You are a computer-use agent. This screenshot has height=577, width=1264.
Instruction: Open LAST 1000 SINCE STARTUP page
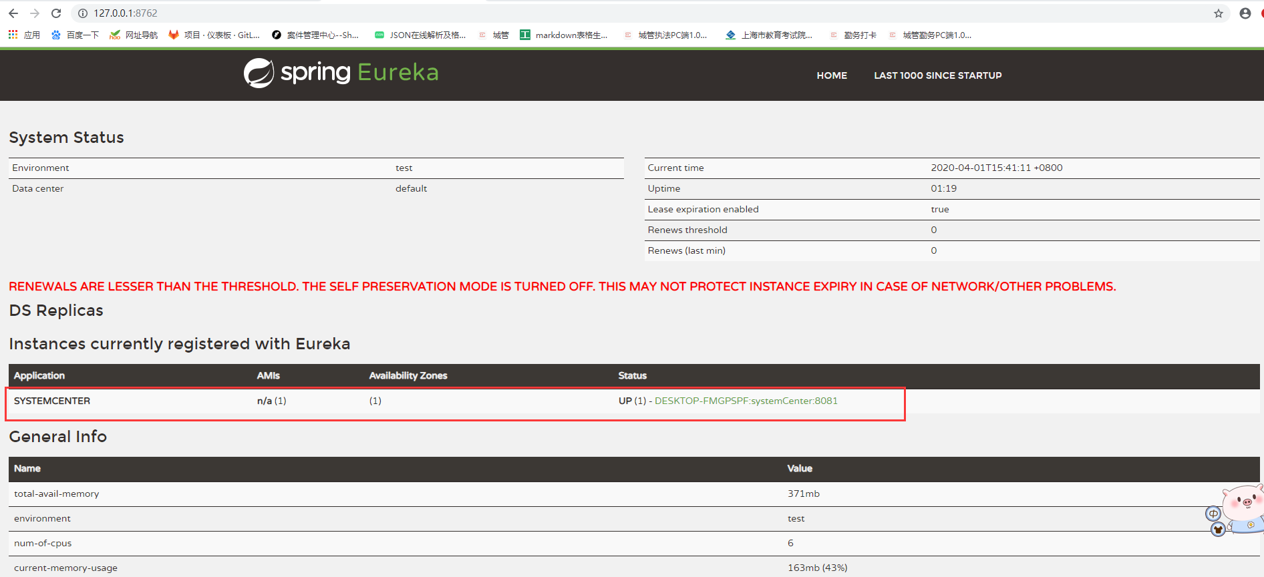click(938, 75)
